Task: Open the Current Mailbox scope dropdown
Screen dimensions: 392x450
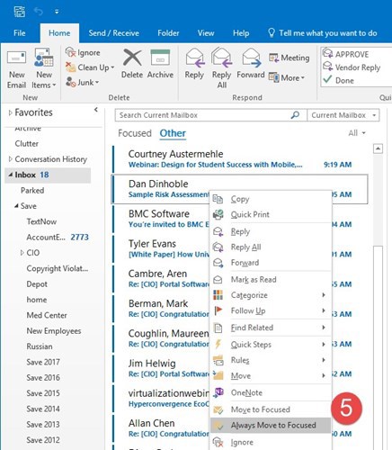Action: coord(343,115)
